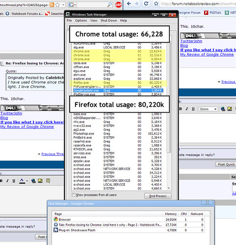Sort by Memory column in Chrome Task Manager
236x245 pixels.
point(171,214)
